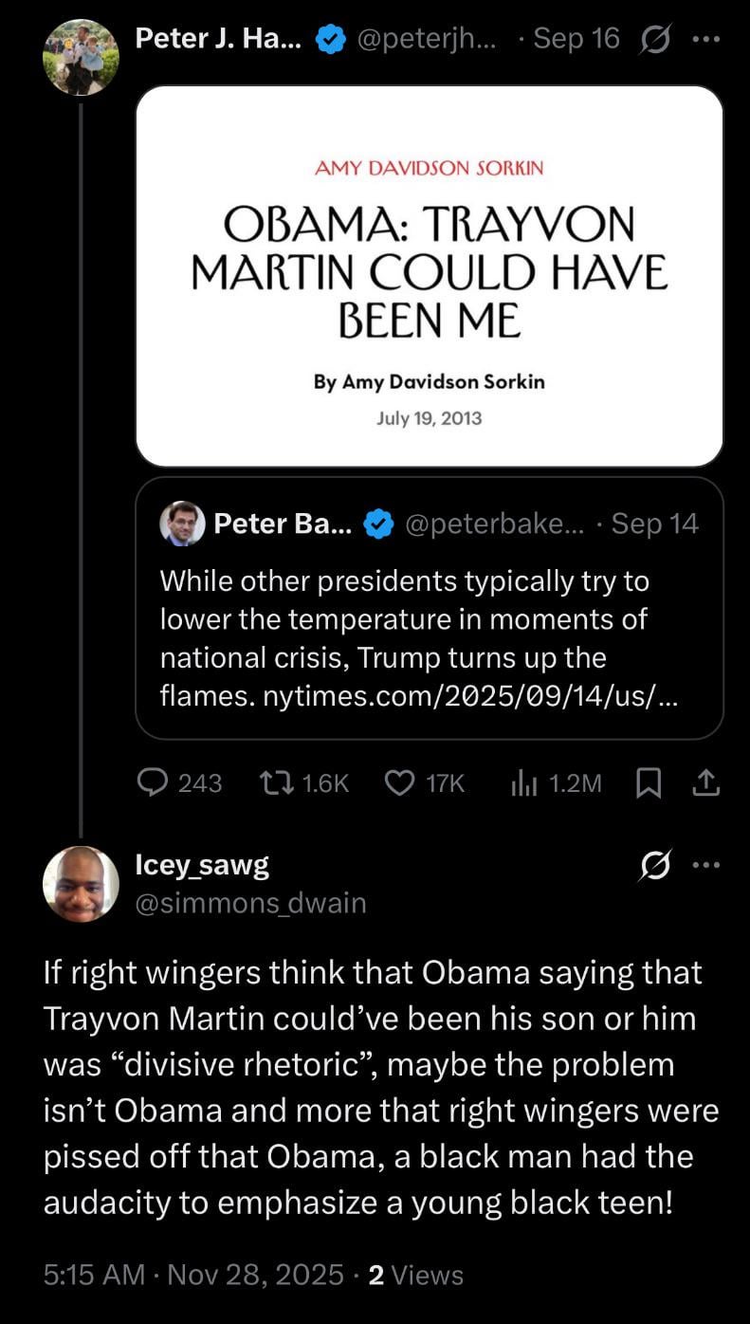750x1324 pixels.
Task: Tap Peter Baker's small avatar in quote
Action: [x=182, y=524]
